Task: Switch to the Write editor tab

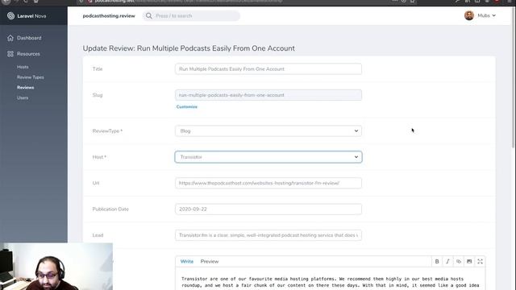Action: 187,261
